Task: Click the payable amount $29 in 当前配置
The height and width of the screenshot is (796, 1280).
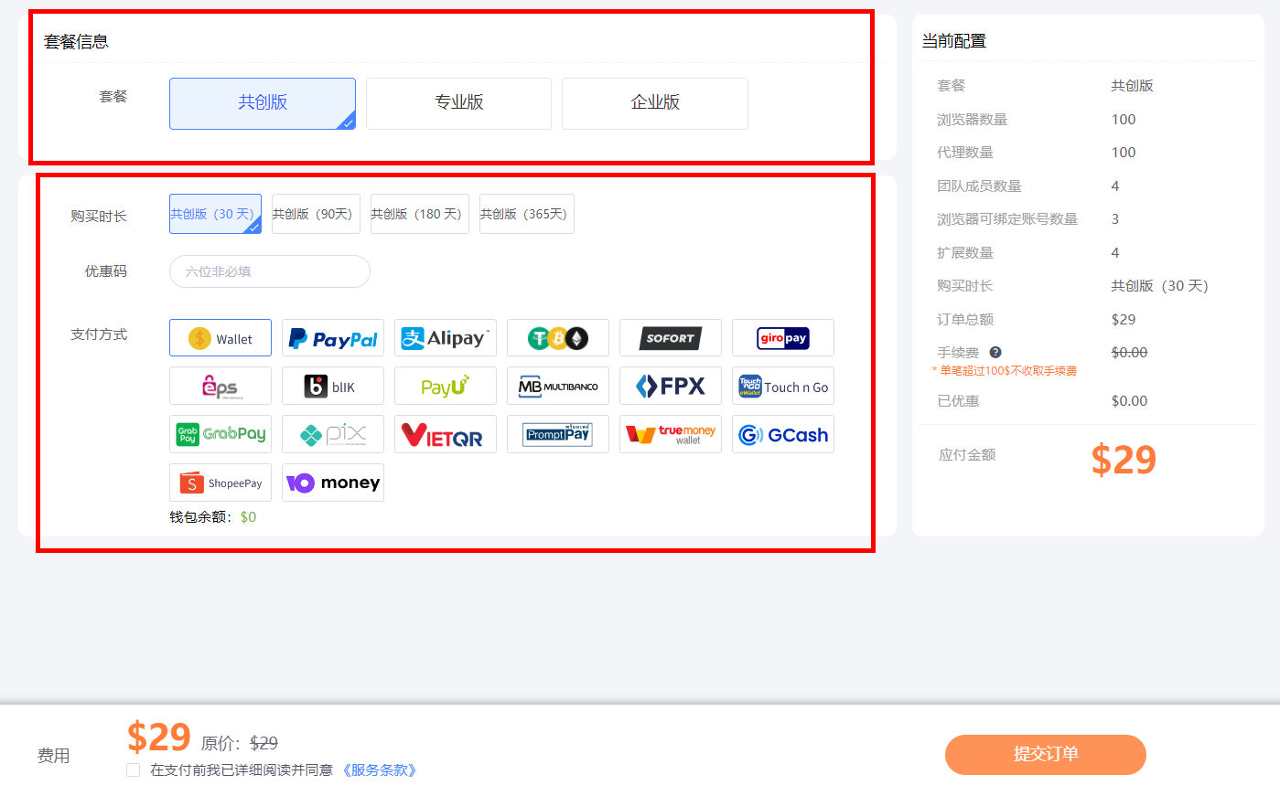Action: pos(1124,459)
